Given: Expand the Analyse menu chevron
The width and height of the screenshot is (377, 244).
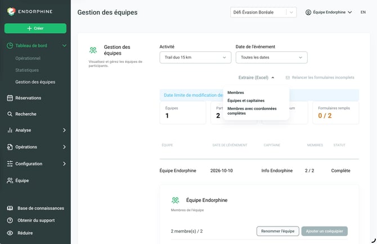Looking at the screenshot, I should 64,130.
